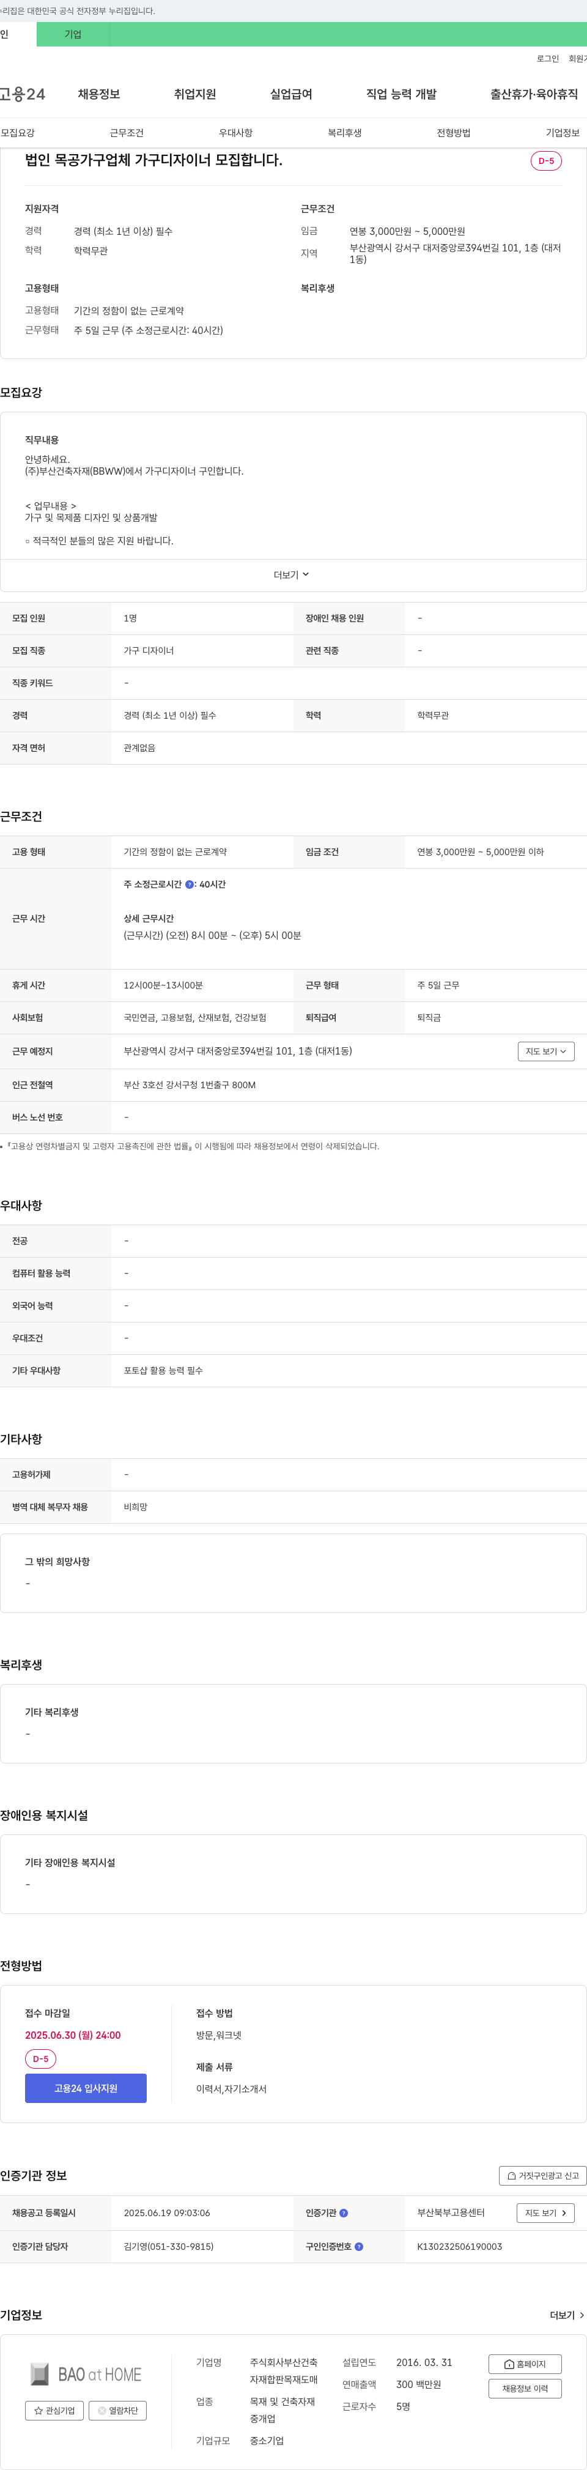Jump to the 우대사항 section tab
Image resolution: width=587 pixels, height=2470 pixels.
(236, 133)
